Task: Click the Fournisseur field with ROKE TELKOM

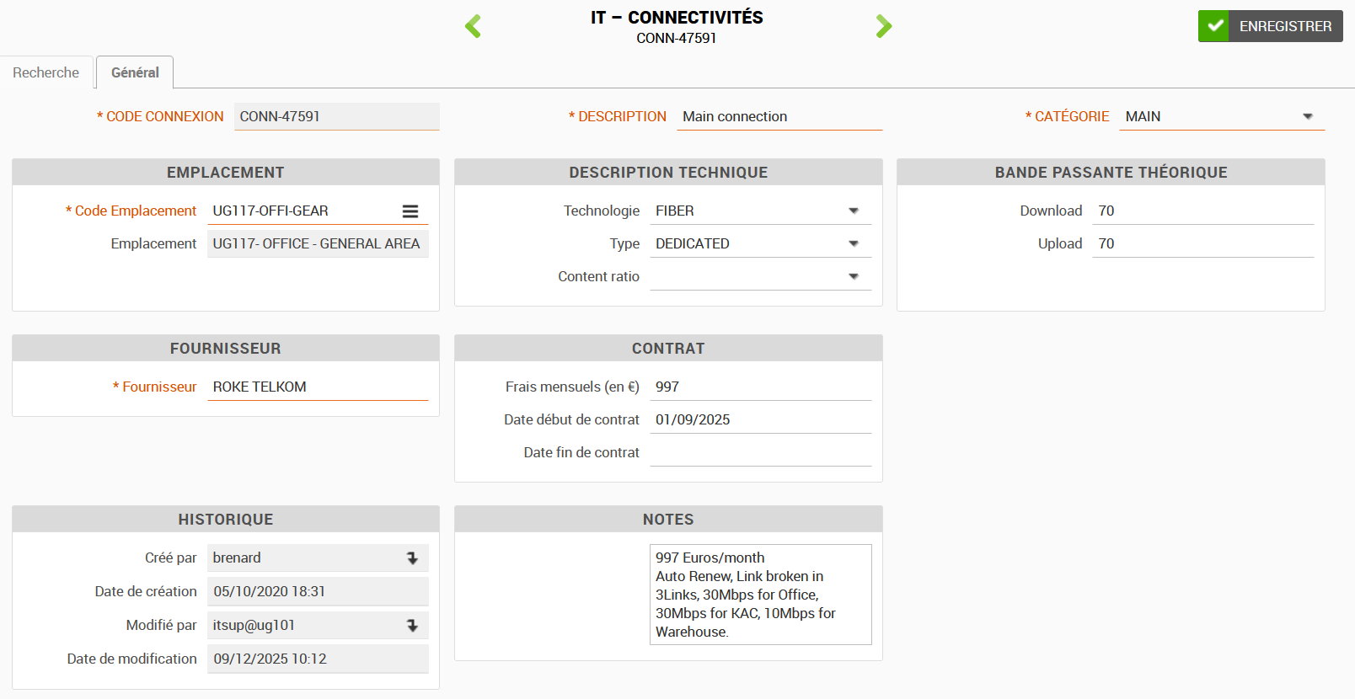Action: [318, 387]
